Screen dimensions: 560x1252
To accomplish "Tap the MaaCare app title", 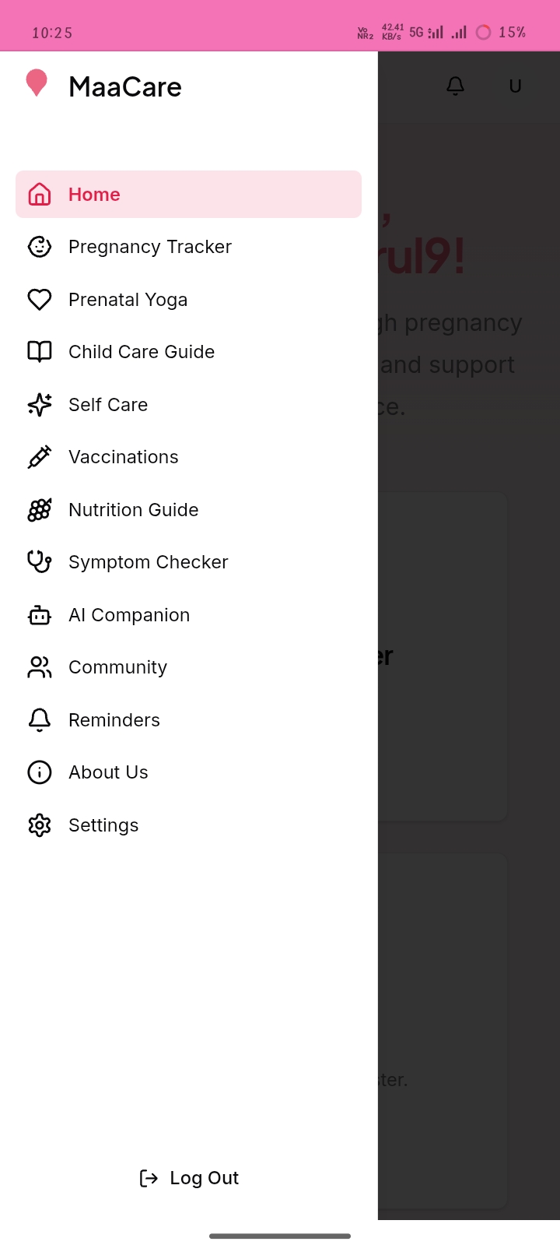I will tap(125, 87).
